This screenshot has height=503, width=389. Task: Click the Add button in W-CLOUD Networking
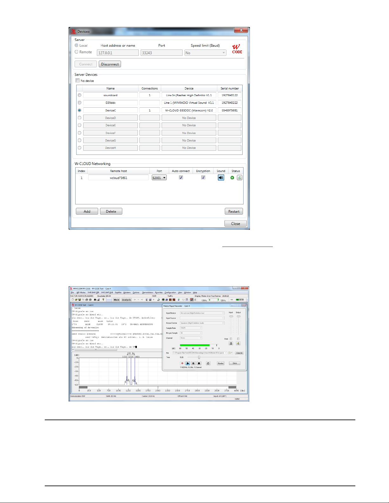tap(87, 211)
